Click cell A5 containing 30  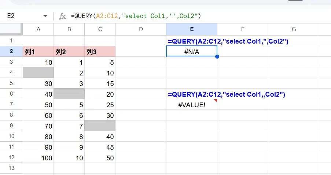click(x=38, y=83)
